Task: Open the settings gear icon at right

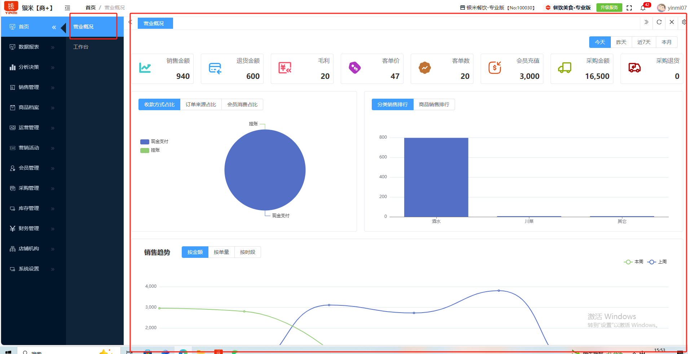Action: click(x=684, y=22)
